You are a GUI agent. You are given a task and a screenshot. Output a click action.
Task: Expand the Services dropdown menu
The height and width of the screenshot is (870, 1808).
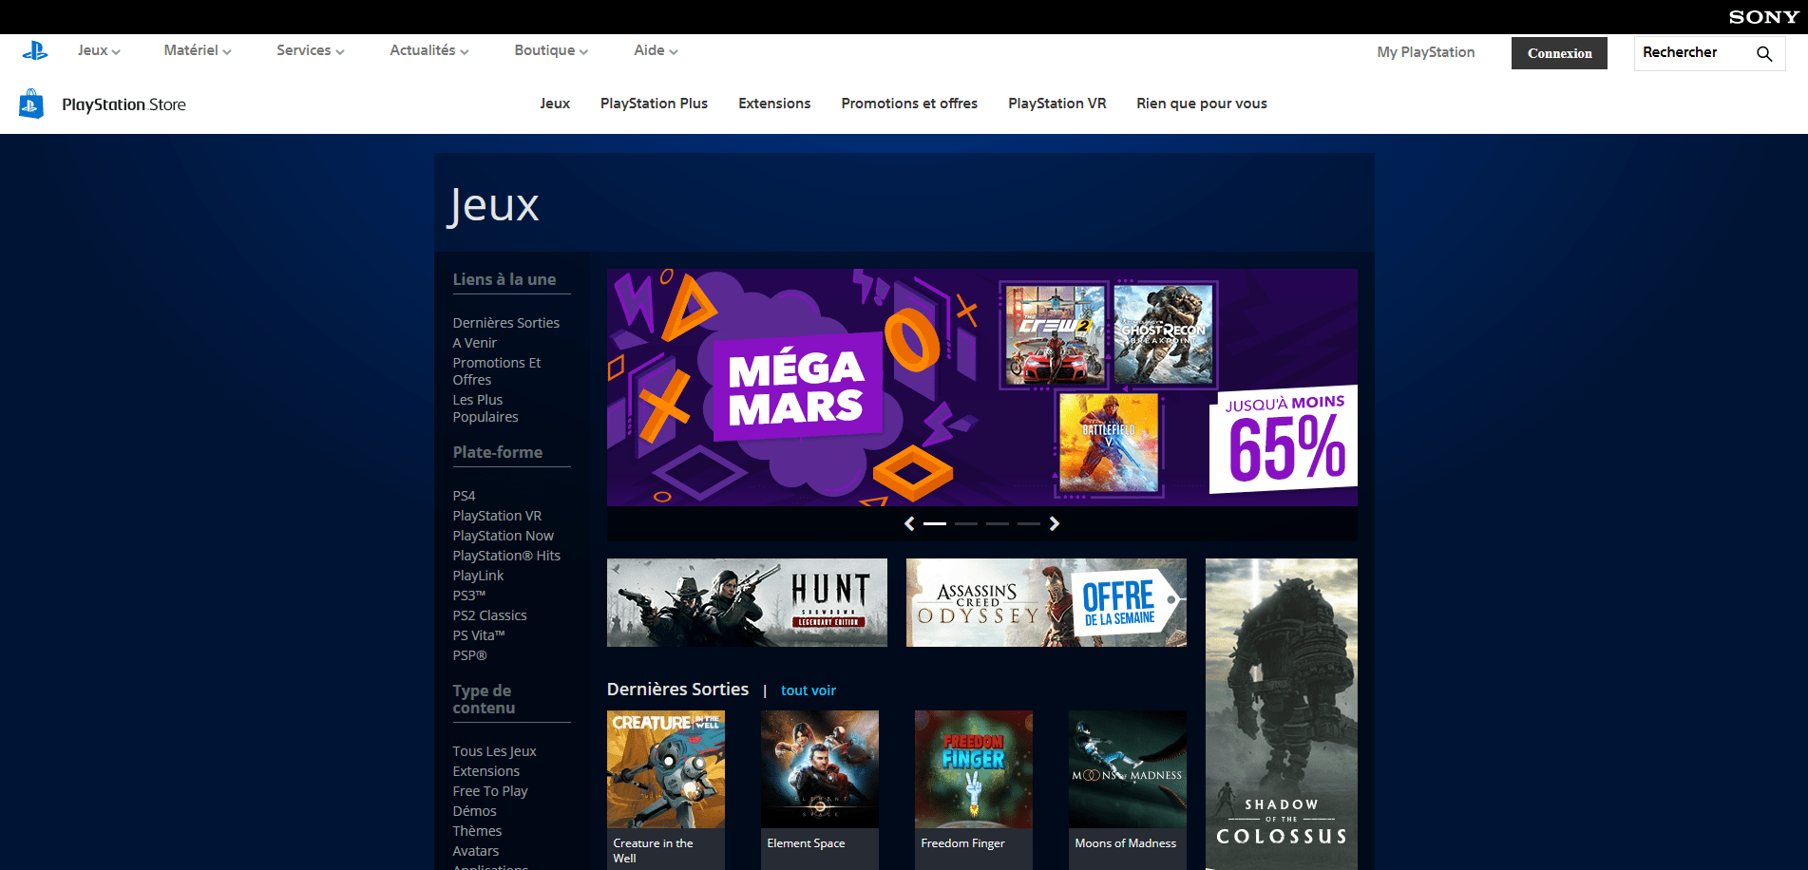311,50
